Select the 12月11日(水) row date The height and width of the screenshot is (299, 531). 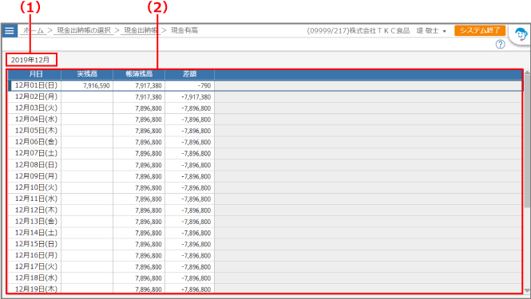[36, 199]
